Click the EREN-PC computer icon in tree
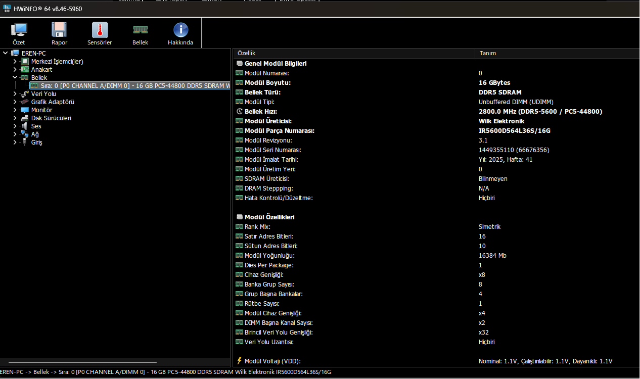This screenshot has height=379, width=640. (x=15, y=53)
